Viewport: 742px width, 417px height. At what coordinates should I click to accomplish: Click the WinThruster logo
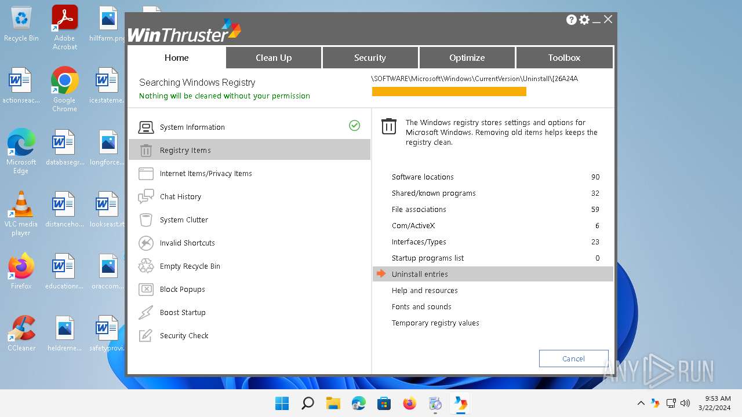(184, 31)
